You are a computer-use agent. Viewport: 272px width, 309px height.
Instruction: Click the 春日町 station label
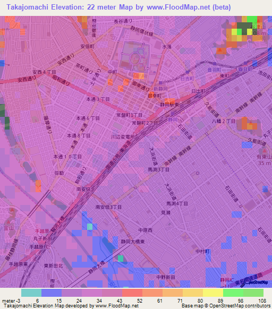(245, 70)
